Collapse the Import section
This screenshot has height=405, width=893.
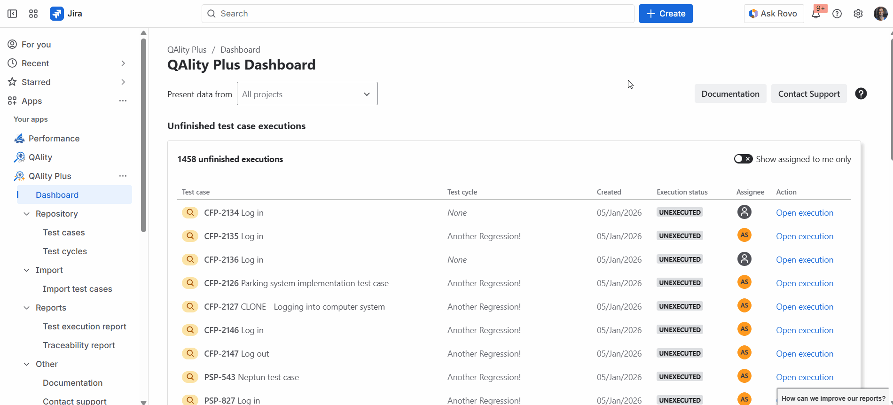tap(26, 270)
